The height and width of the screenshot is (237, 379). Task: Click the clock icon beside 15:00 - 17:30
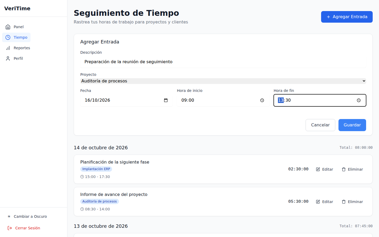tap(82, 177)
